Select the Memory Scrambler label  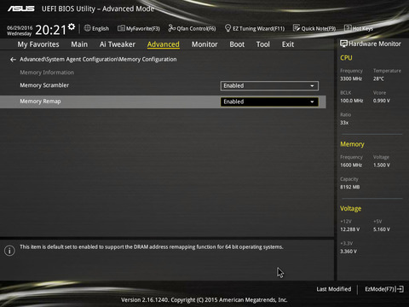coord(44,85)
